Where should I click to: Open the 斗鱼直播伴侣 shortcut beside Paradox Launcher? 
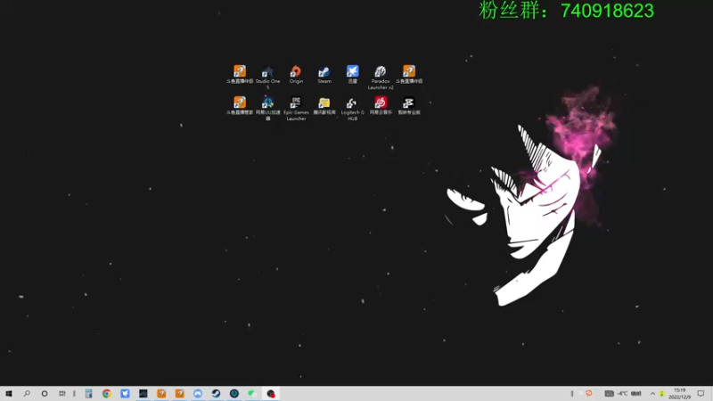tap(409, 75)
